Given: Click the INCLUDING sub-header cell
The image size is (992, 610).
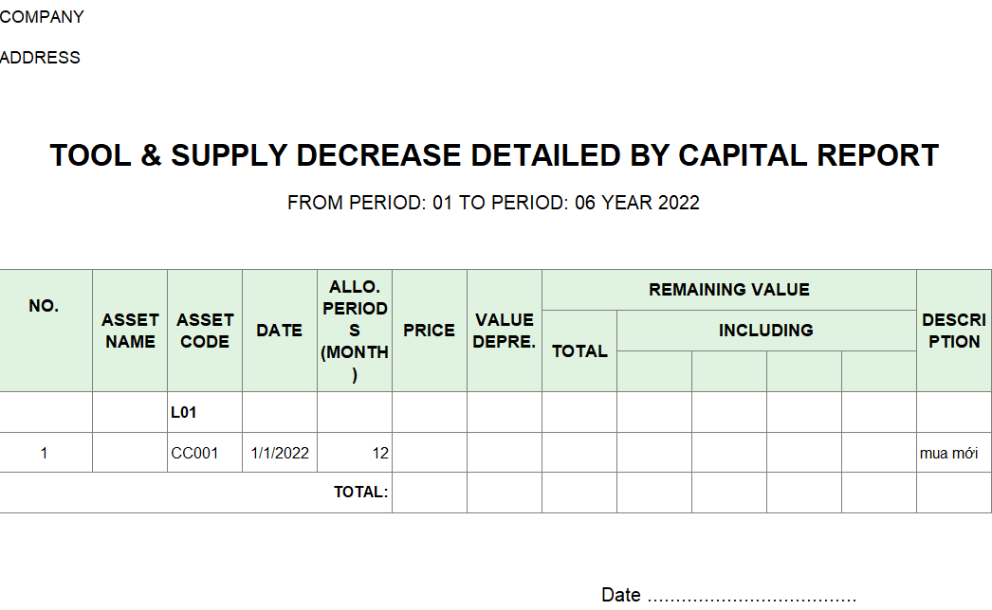Looking at the screenshot, I should (765, 331).
